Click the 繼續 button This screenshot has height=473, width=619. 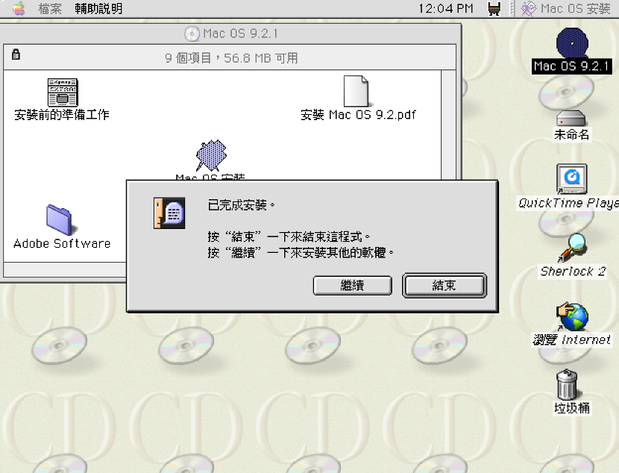352,285
